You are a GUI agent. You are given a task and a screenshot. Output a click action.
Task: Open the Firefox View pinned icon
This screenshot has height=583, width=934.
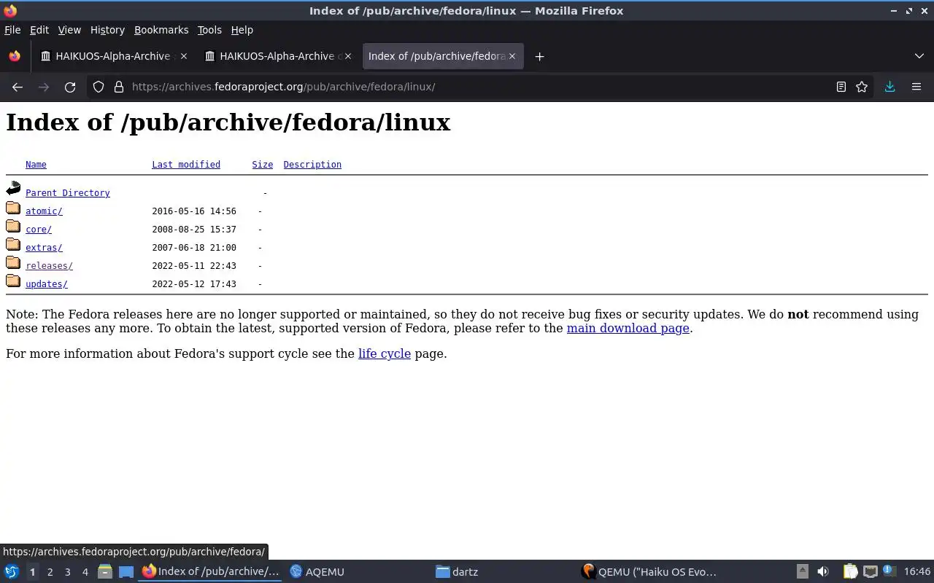coord(15,56)
